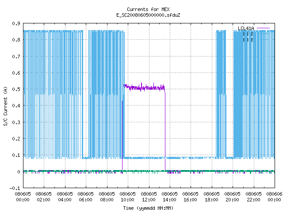The image size is (283, 212).
Task: Click the 18:00 x-axis time label
Action: click(x=211, y=200)
